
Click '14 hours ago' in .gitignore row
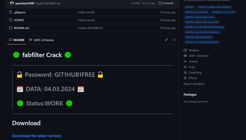pos(168,12)
